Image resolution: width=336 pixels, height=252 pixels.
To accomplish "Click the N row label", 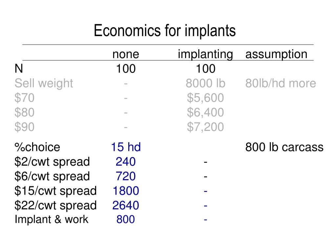I will click(x=19, y=69).
